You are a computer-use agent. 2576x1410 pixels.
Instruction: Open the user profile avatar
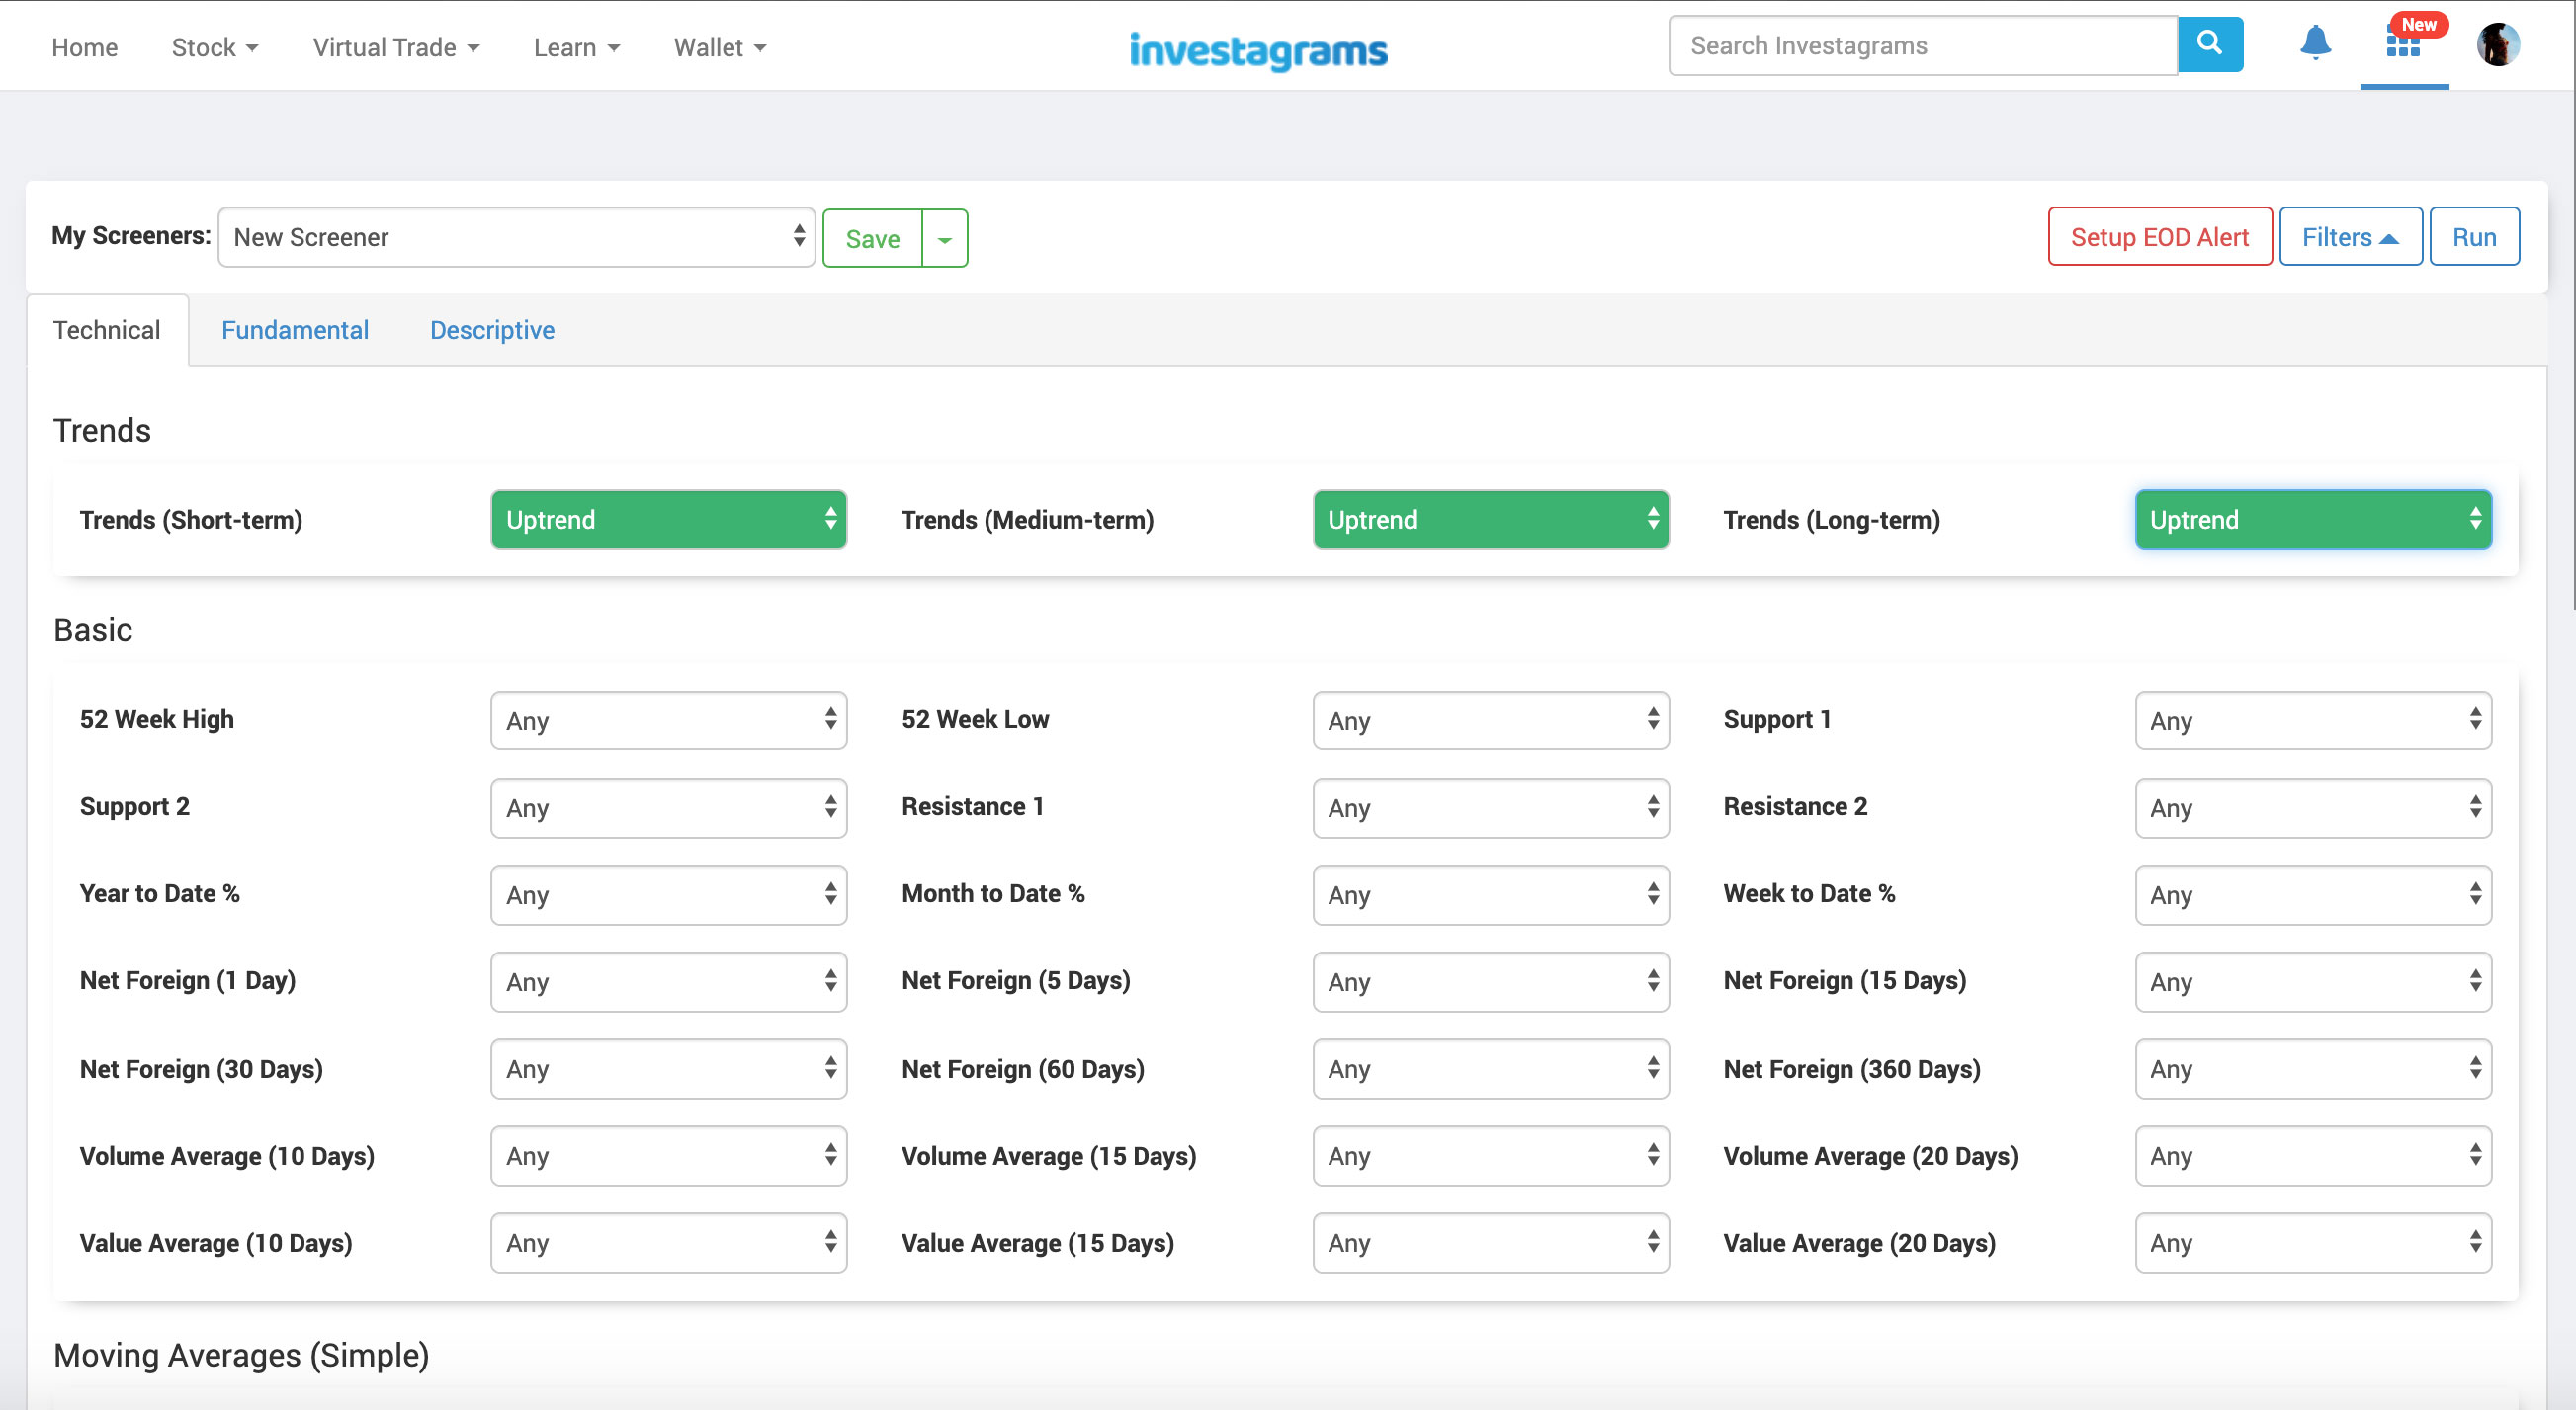(2497, 43)
